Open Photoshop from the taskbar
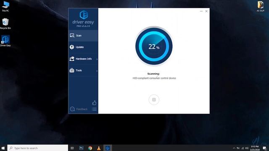Screen dimensions: 269x151 [81, 148]
